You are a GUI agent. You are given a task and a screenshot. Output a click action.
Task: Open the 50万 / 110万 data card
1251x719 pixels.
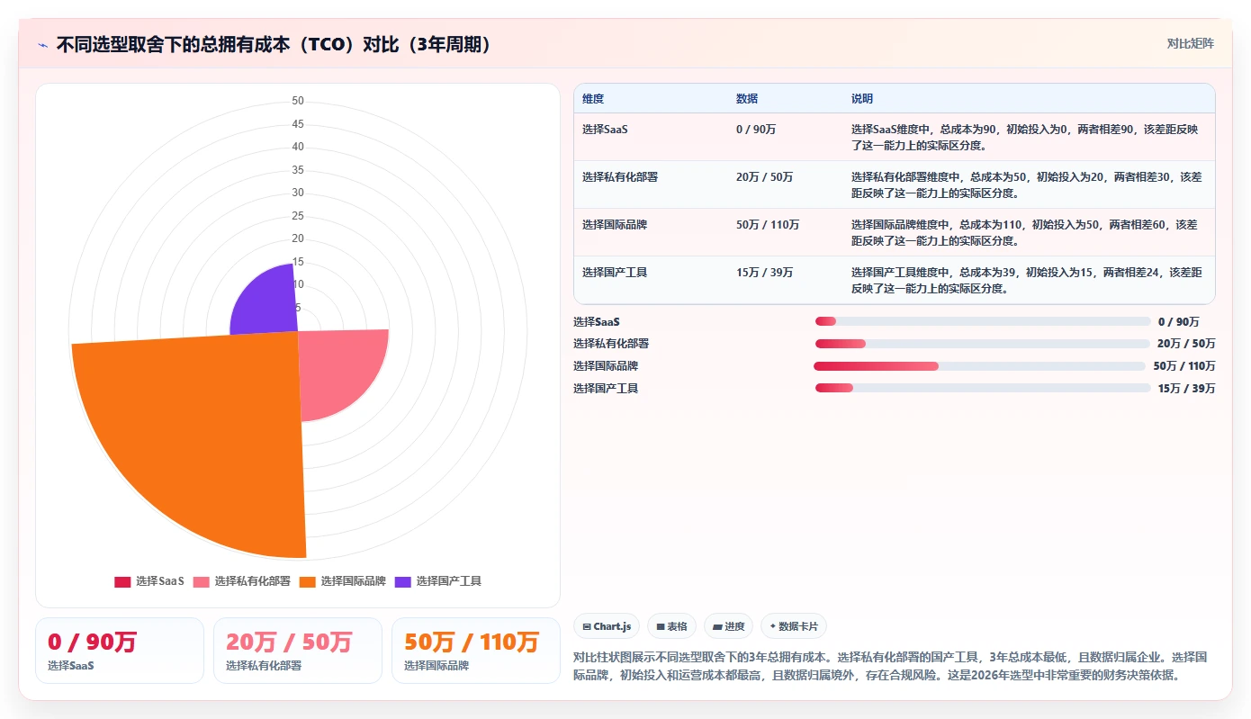pyautogui.click(x=476, y=651)
